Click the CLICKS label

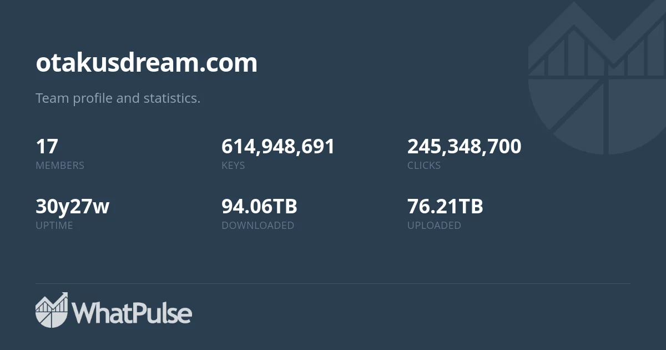pyautogui.click(x=424, y=166)
